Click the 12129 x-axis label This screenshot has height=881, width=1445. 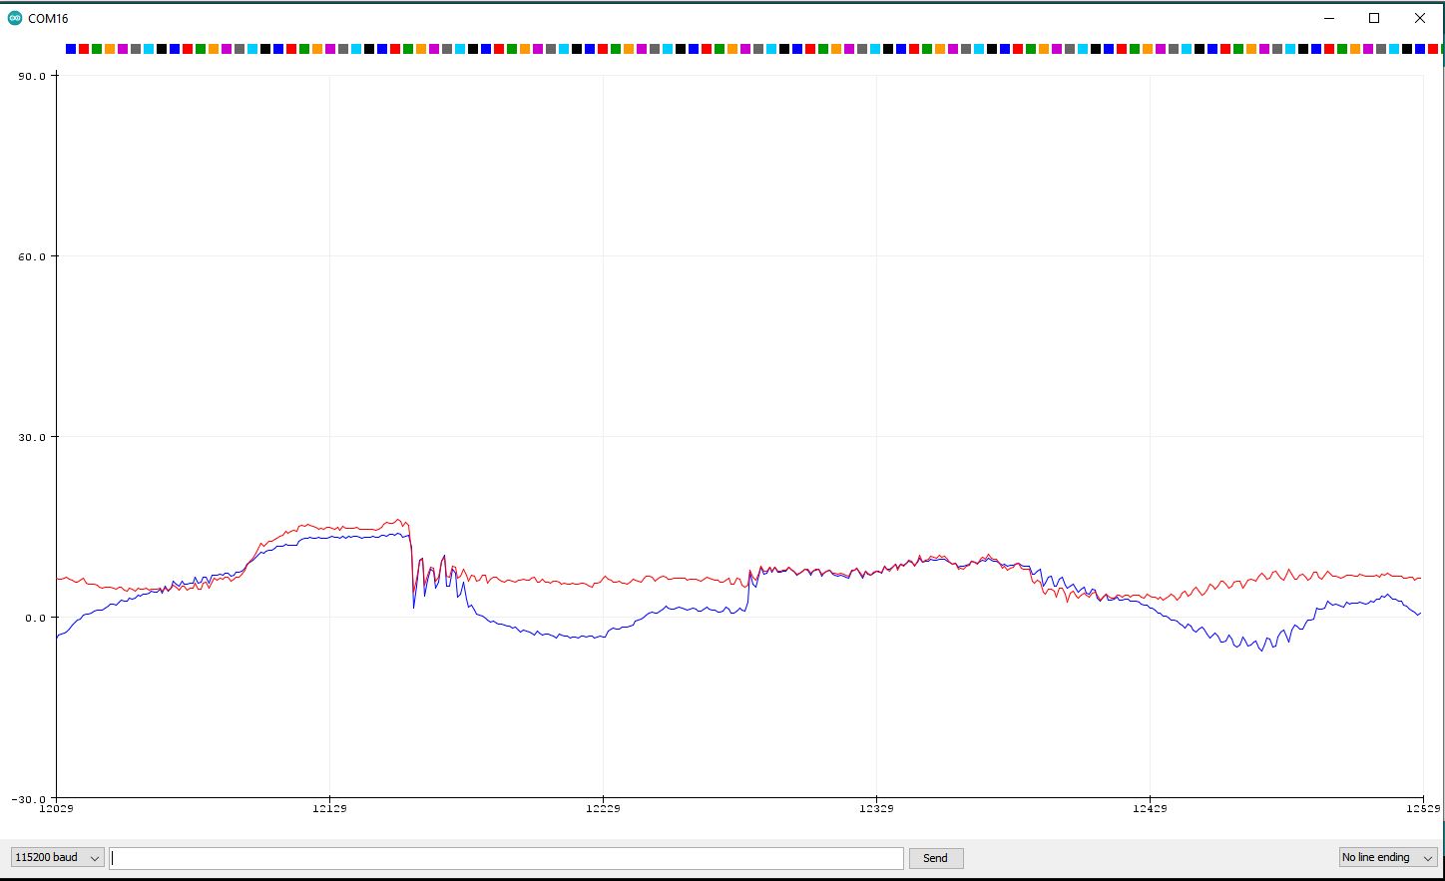pyautogui.click(x=329, y=808)
